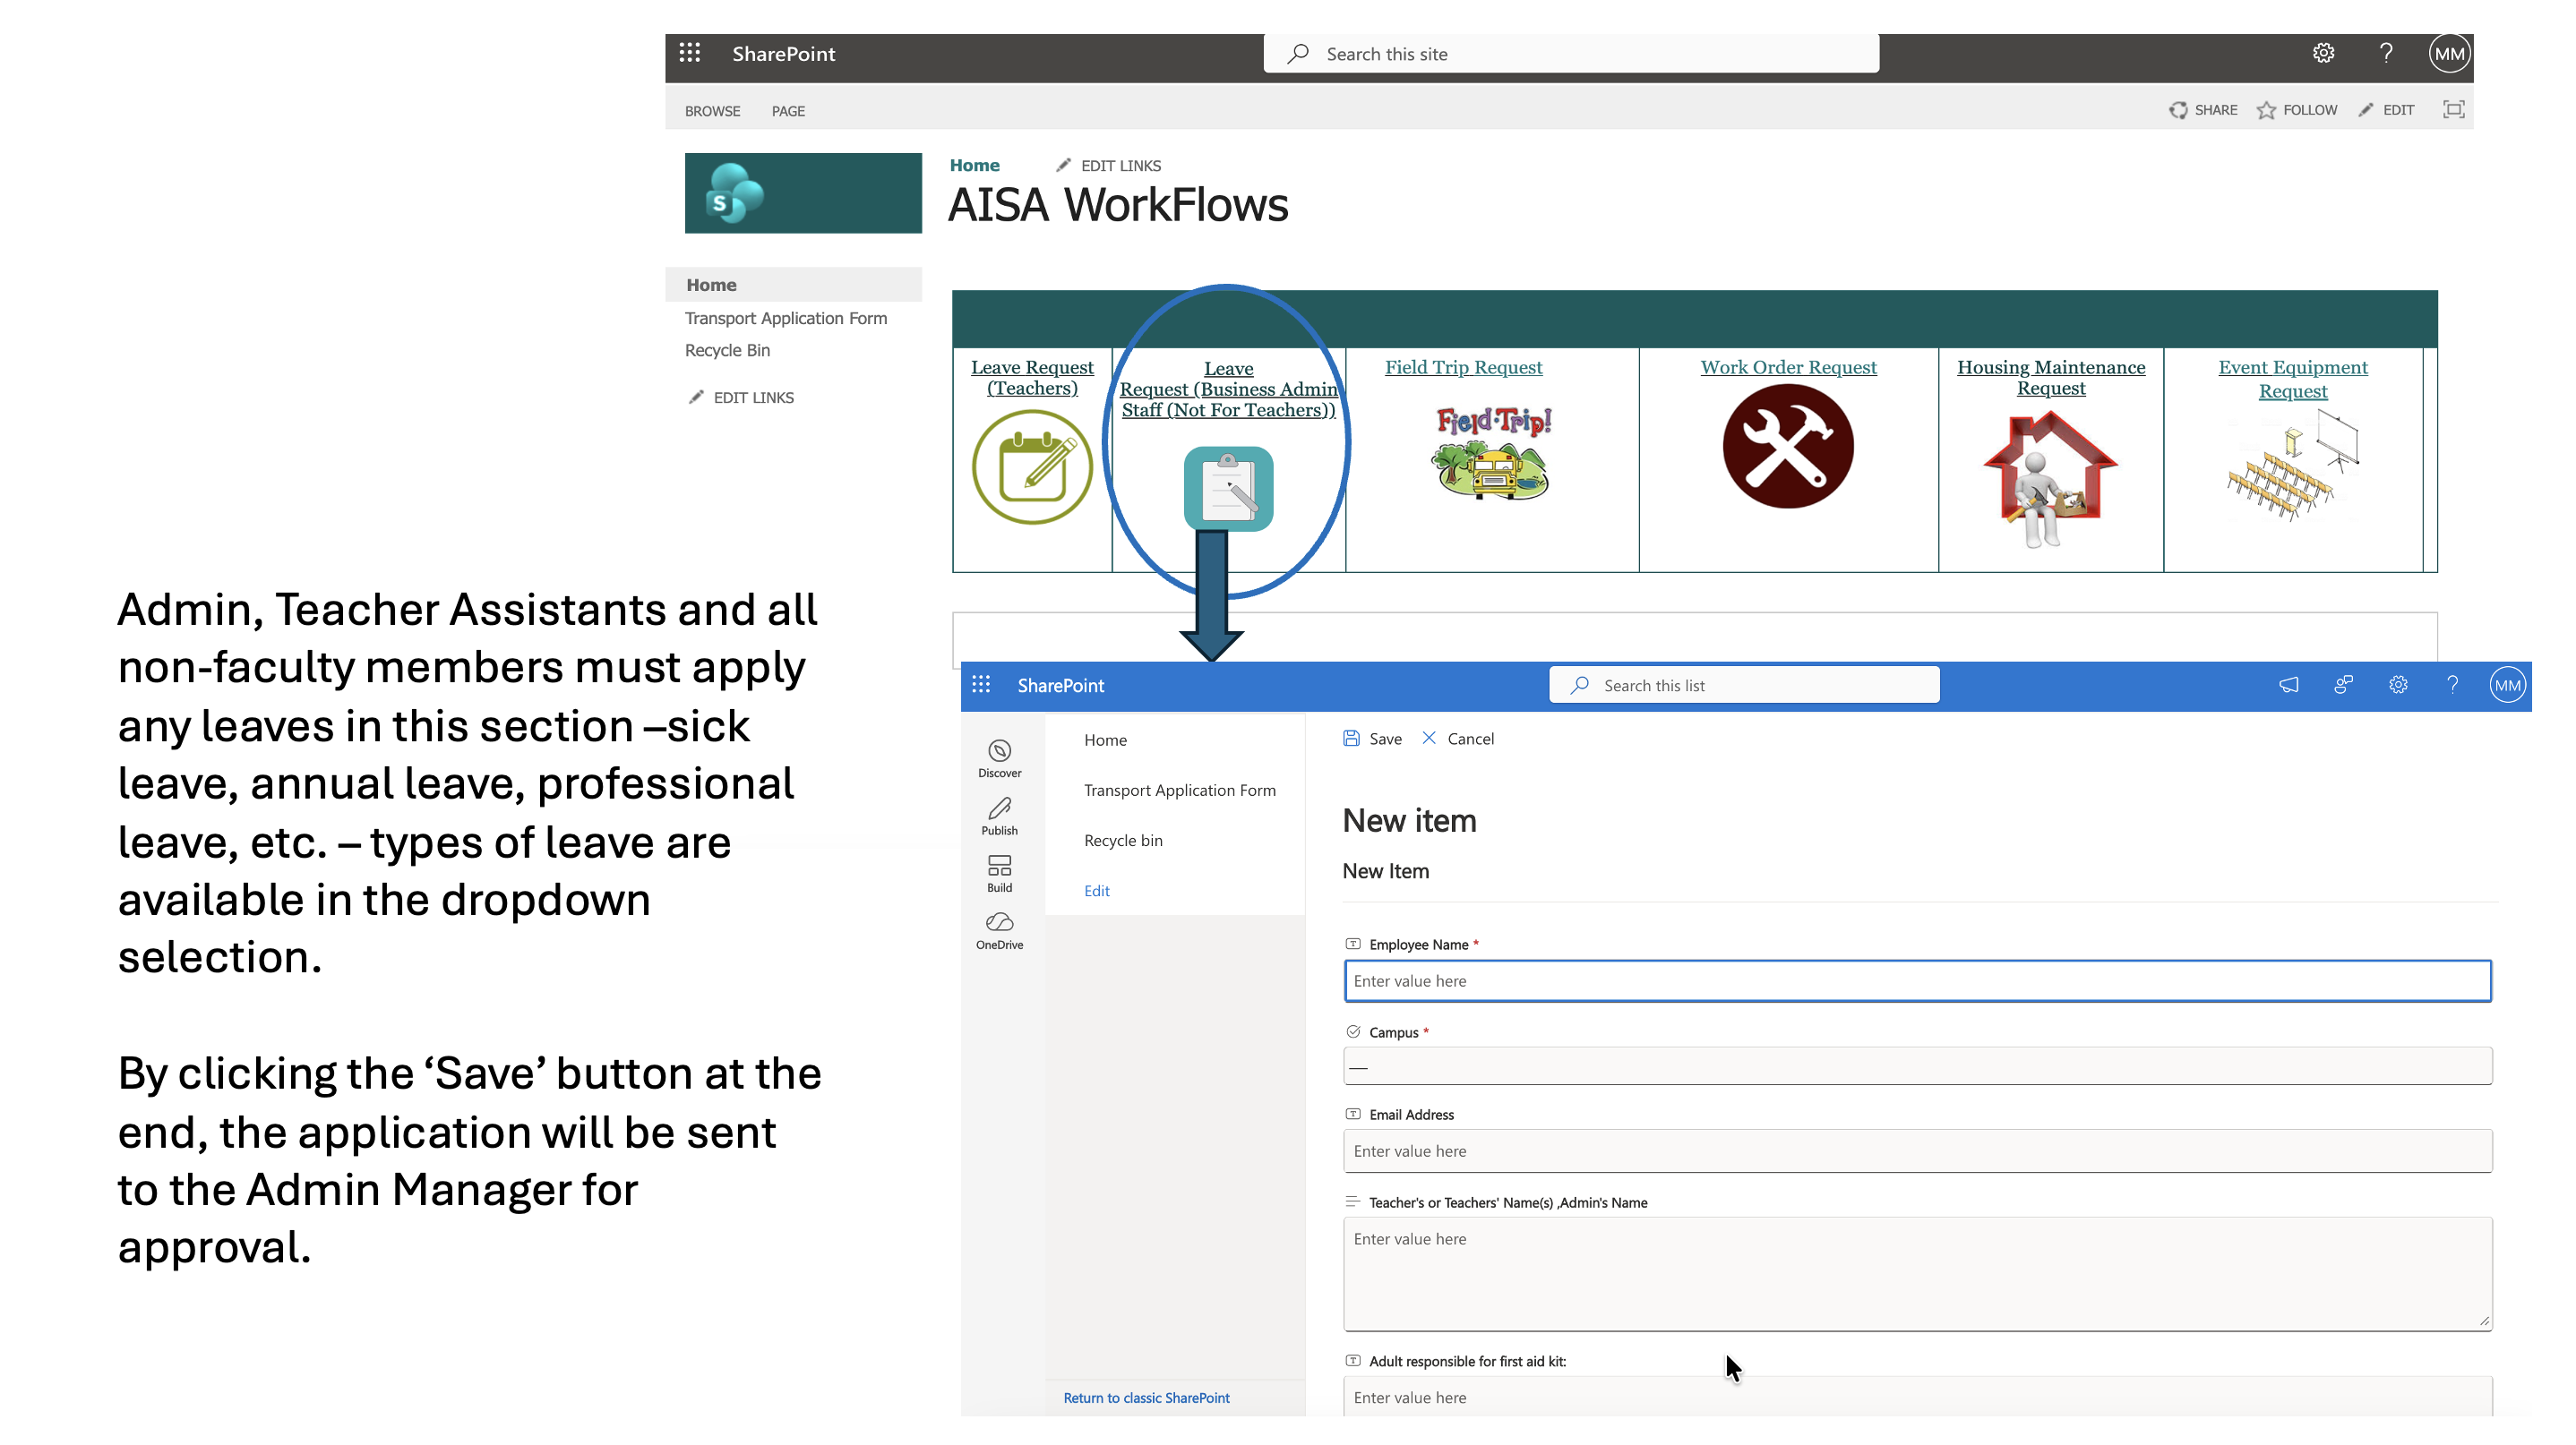Switch to the PAGE ribbon tab

788,111
